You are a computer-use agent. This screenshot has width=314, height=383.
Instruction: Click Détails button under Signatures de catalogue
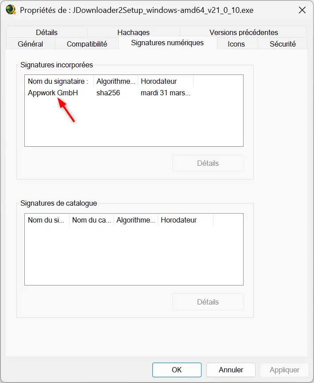click(x=208, y=302)
